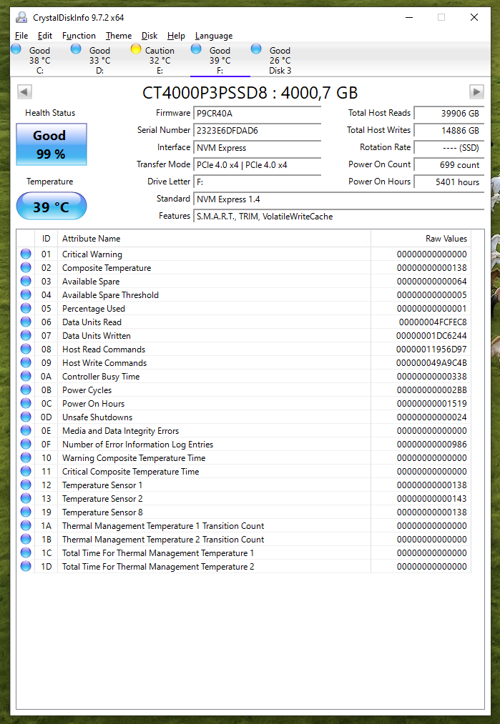Select the drive F: disk tab
This screenshot has width=500, height=724.
pos(220,60)
